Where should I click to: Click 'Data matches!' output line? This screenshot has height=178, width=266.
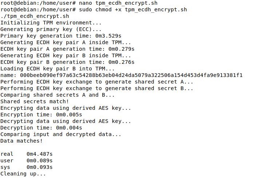click(21, 141)
